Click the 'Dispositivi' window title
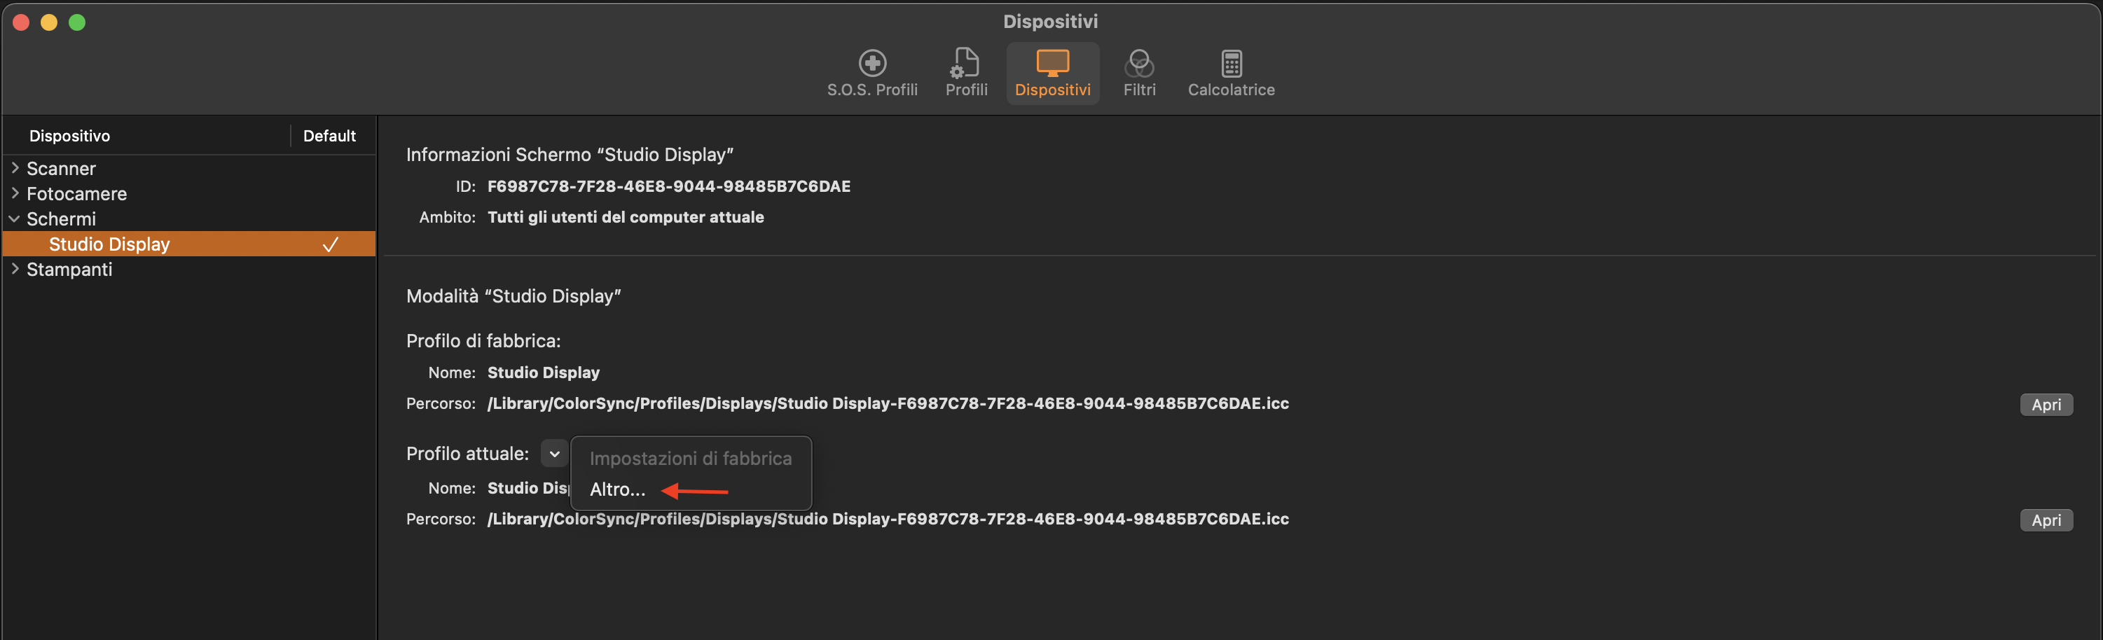 (1050, 22)
